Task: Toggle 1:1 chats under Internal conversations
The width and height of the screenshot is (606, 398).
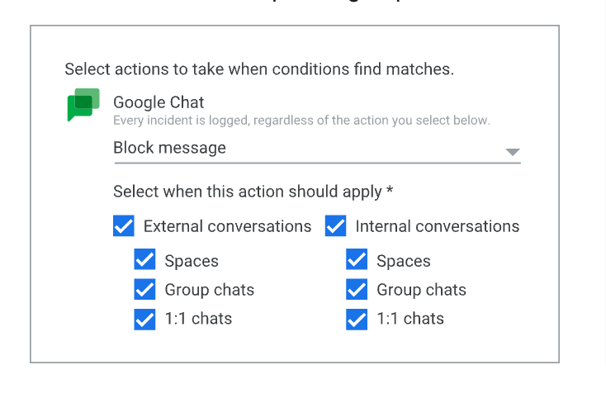Action: [357, 320]
